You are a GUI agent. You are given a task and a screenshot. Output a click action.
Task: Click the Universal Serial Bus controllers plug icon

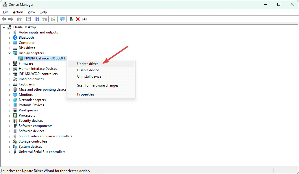[15, 152]
